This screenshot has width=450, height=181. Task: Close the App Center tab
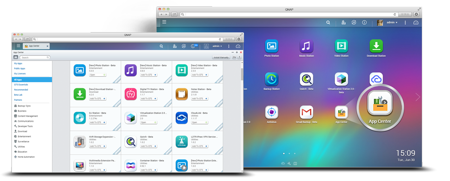pyautogui.click(x=47, y=46)
